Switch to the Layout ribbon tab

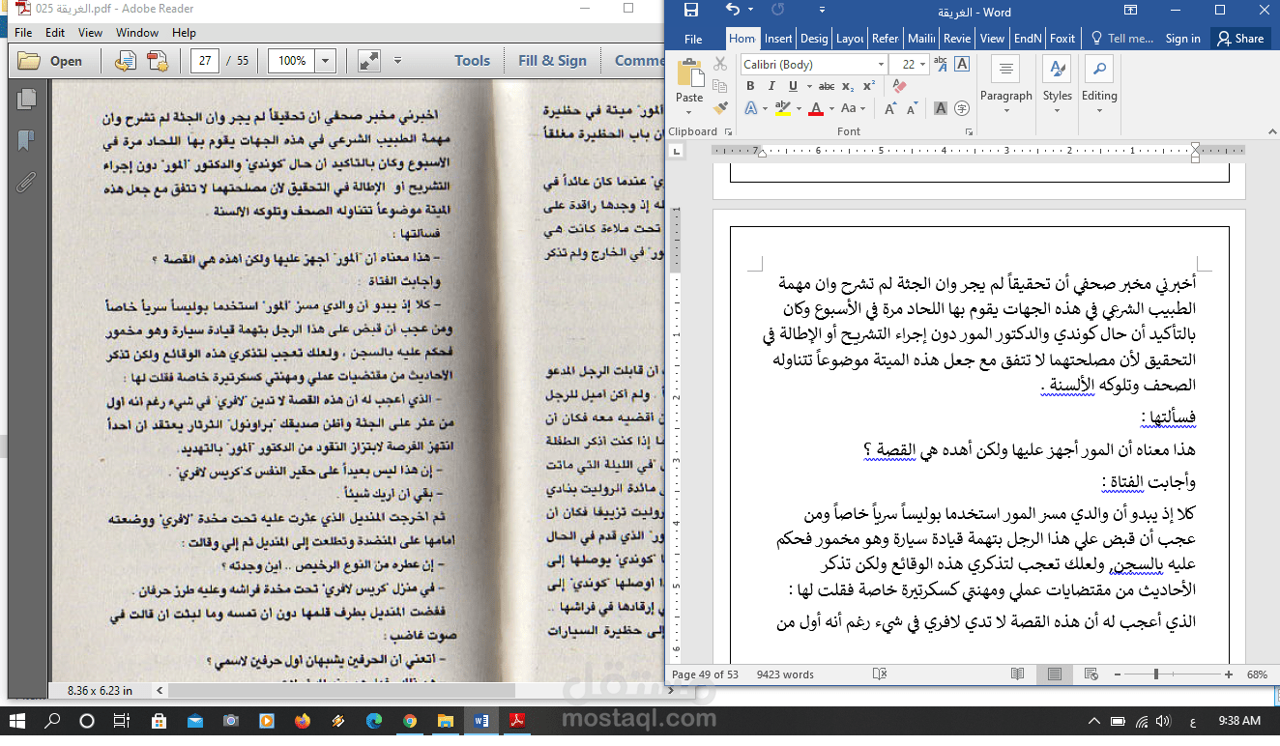click(850, 39)
